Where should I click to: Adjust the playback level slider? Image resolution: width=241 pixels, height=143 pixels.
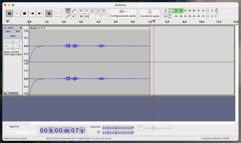click(207, 16)
